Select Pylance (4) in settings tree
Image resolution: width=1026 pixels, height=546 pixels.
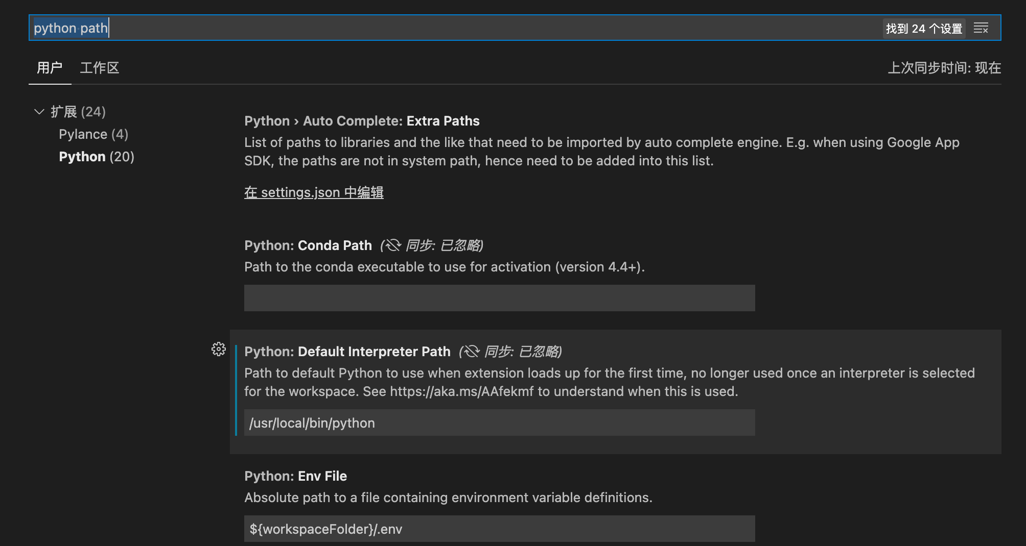point(94,134)
